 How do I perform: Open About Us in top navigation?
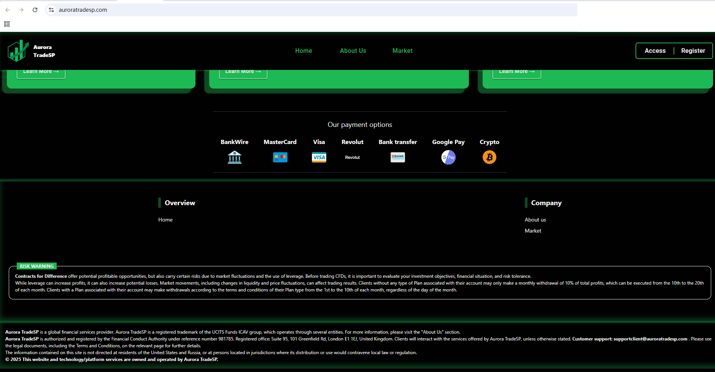coord(353,51)
